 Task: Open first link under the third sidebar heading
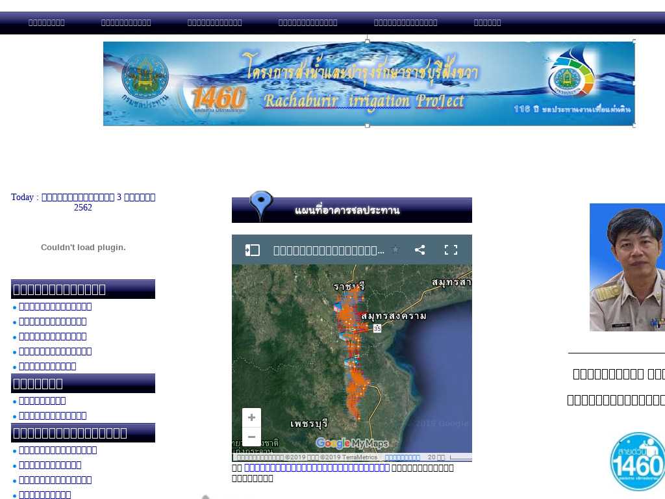click(x=58, y=450)
